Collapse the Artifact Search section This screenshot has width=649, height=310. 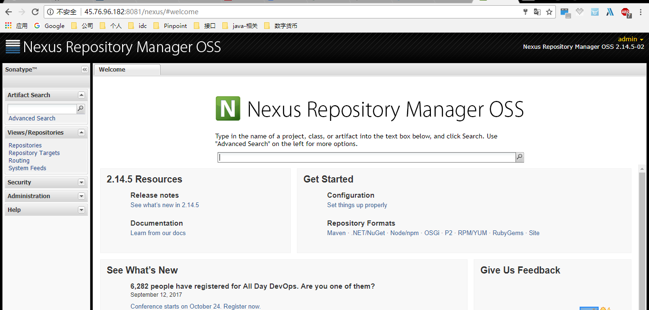tap(81, 95)
